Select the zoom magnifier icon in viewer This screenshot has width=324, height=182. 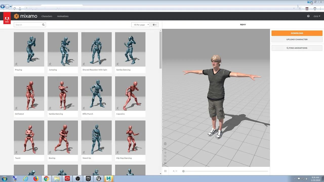165,156
